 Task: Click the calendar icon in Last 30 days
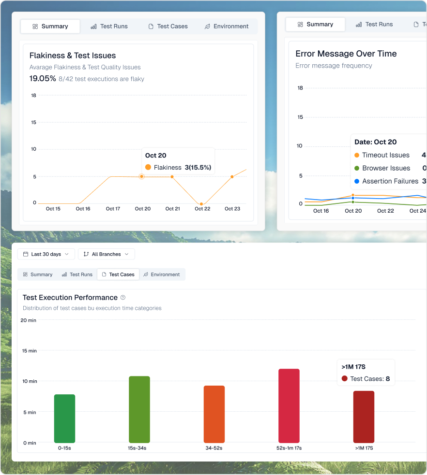tap(25, 254)
